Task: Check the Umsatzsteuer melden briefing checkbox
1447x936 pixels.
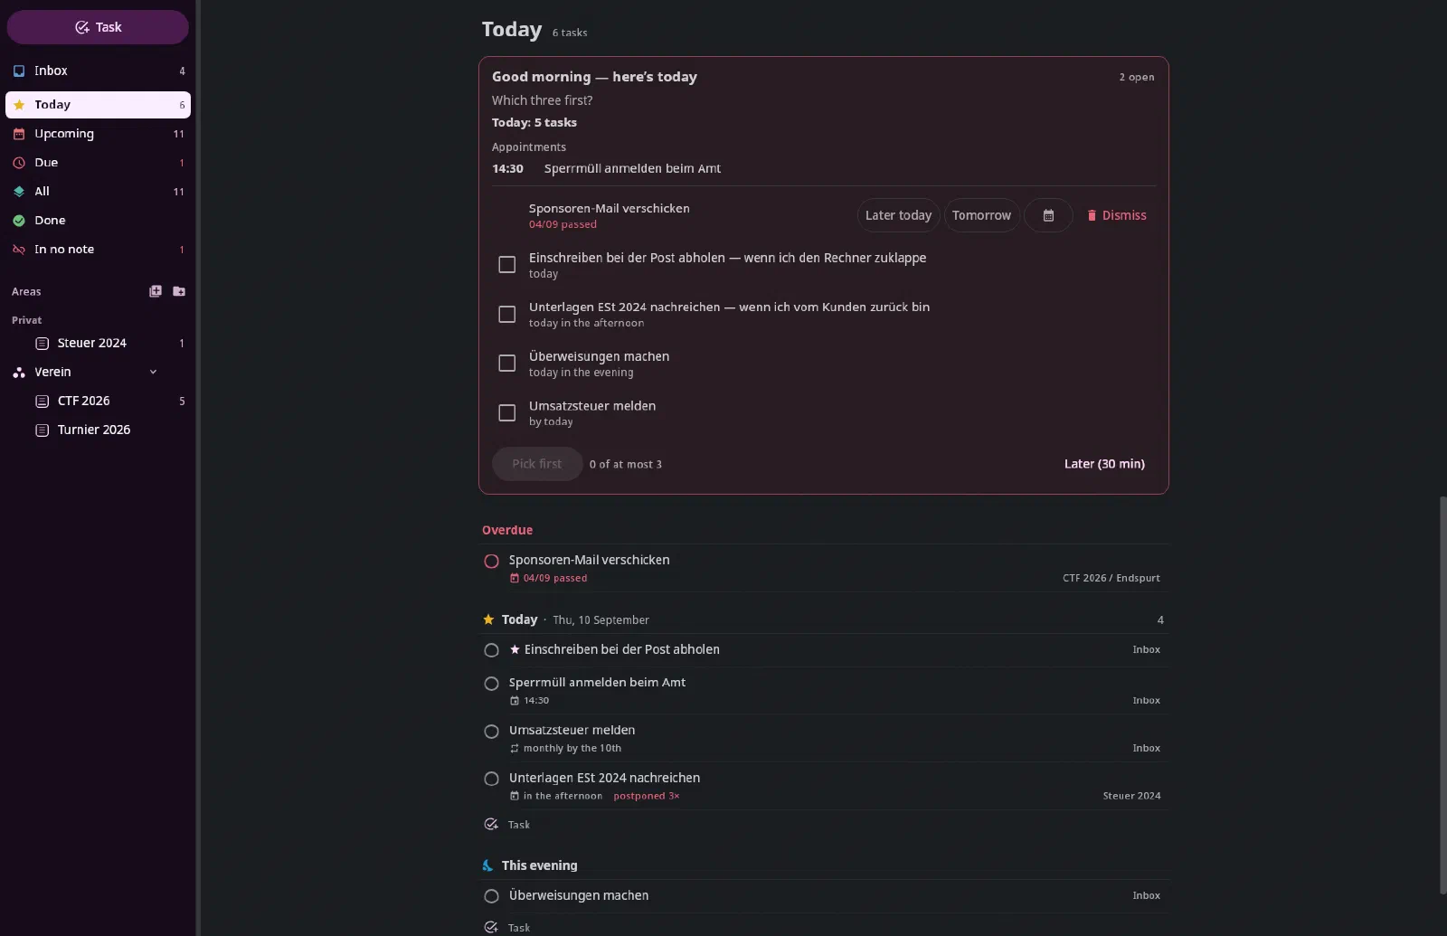Action: coord(507,412)
